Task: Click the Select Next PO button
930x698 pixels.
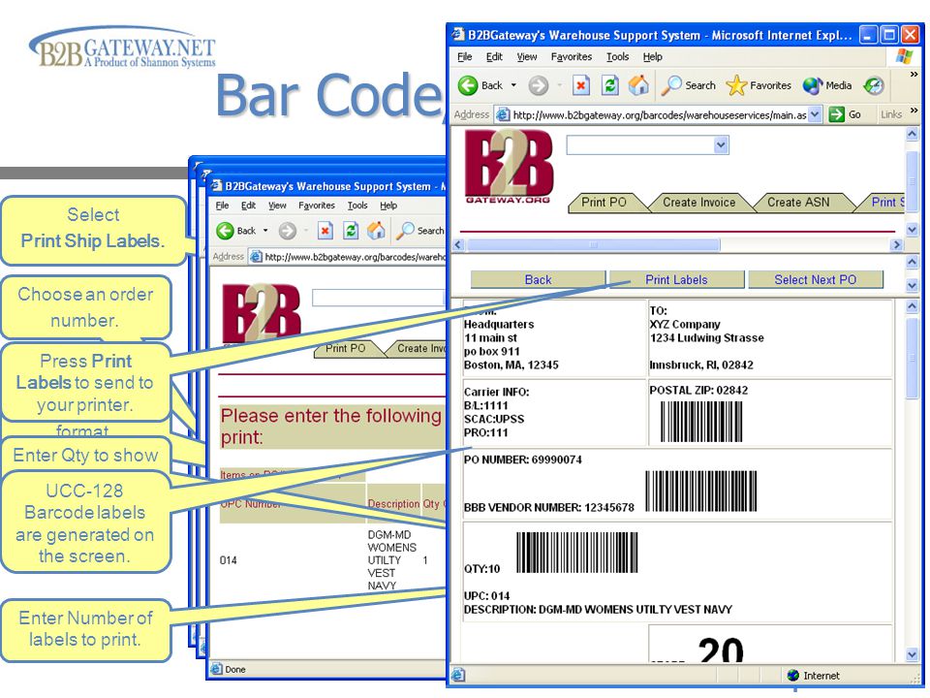Action: (816, 279)
